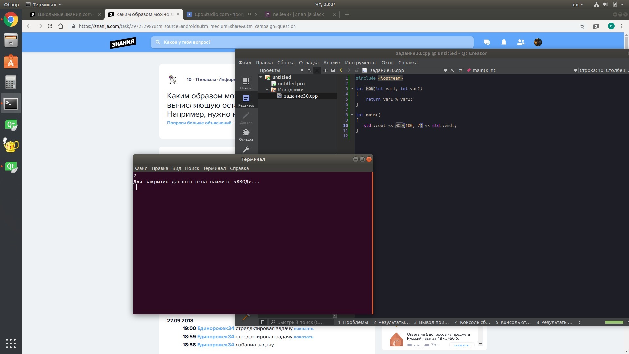
Task: Mute the CppStudio tab audio
Action: coord(249,14)
